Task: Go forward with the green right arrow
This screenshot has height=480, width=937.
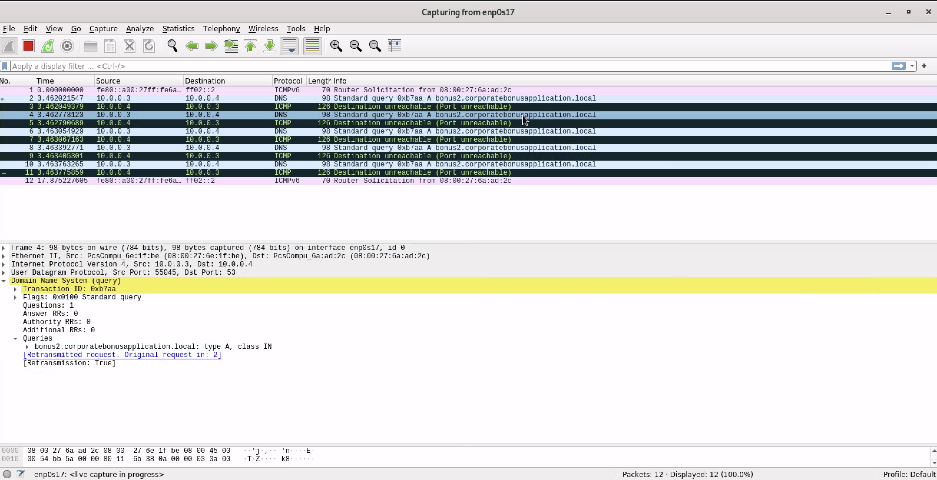Action: point(211,46)
